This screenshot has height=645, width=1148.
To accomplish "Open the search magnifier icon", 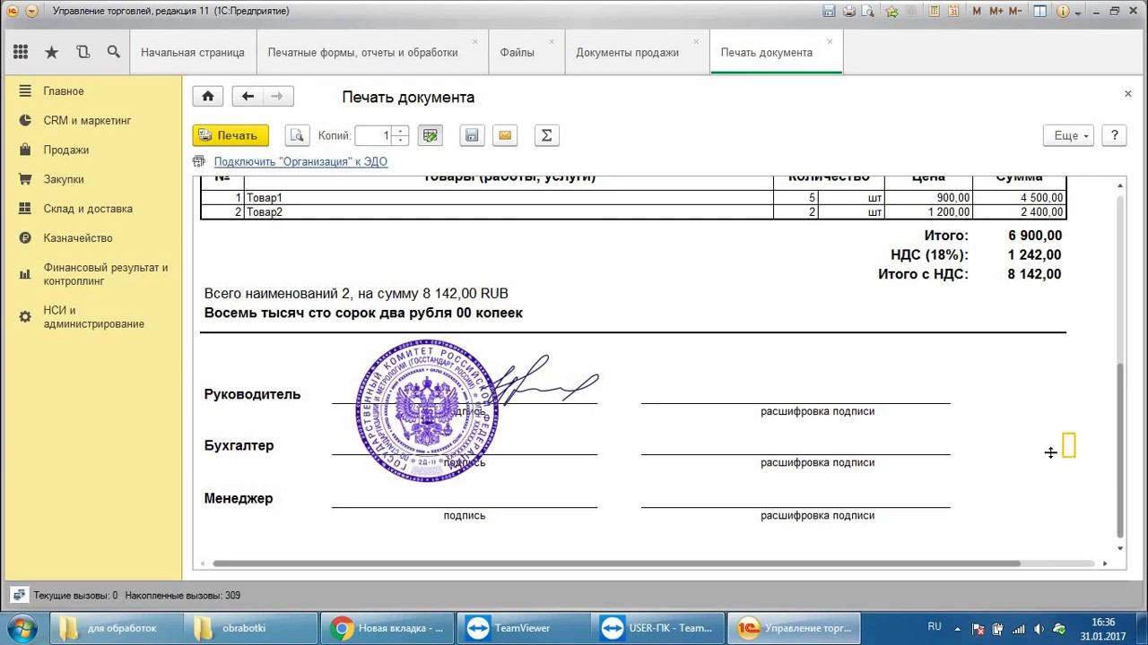I will (x=113, y=52).
